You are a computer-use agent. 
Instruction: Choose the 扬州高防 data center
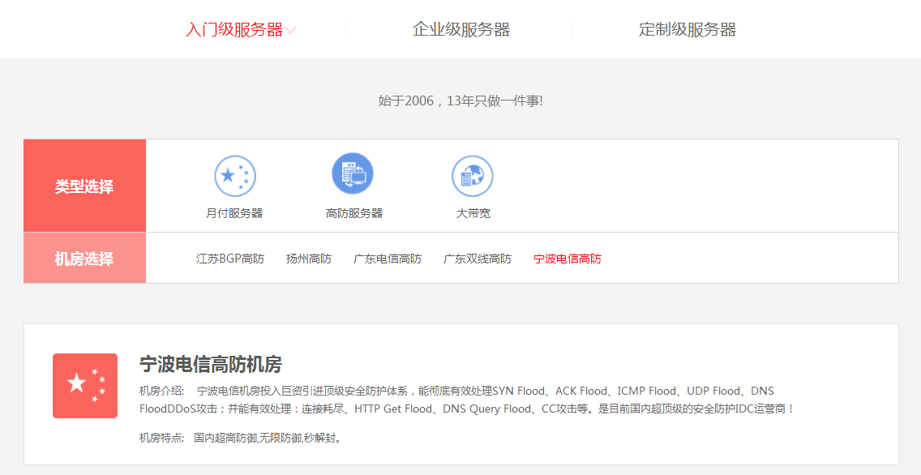(x=309, y=259)
